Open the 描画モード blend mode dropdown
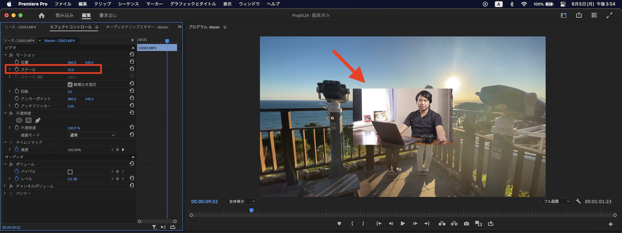Image resolution: width=622 pixels, height=233 pixels. 91,135
